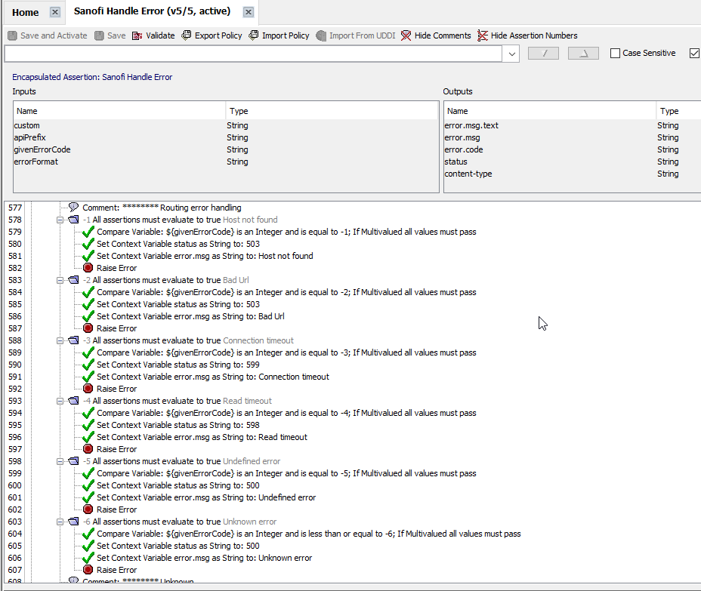Image resolution: width=701 pixels, height=591 pixels.
Task: Select the apiPrefix input row
Action: point(226,137)
